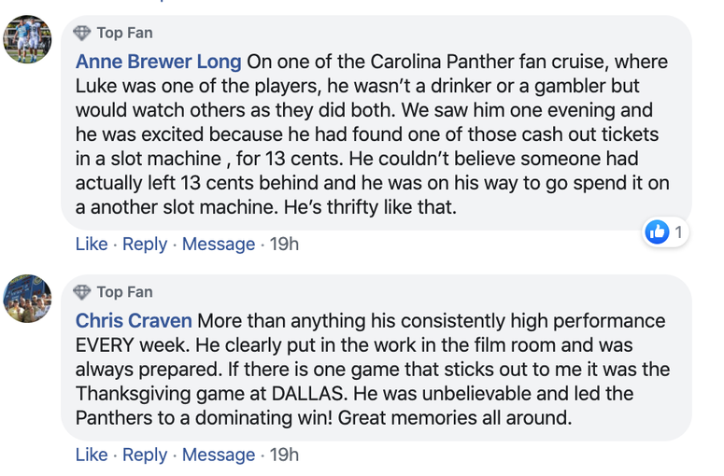Like Anne Brewer Long's comment
724x476 pixels.
[x=91, y=245]
